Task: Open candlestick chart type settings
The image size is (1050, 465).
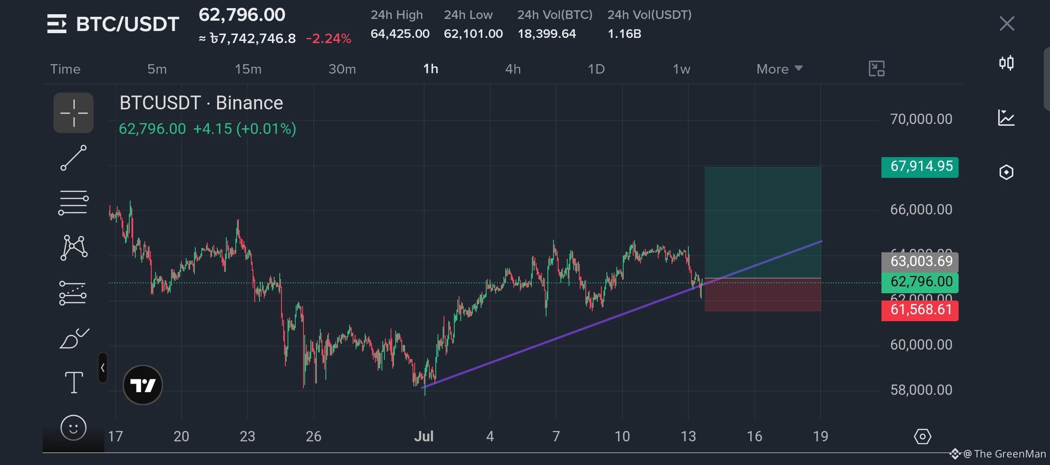Action: pyautogui.click(x=1006, y=63)
